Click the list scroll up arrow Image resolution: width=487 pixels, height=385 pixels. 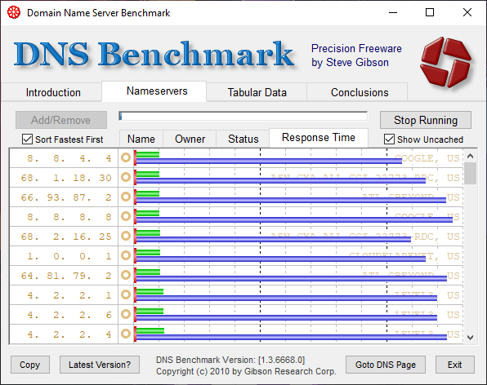[x=470, y=156]
